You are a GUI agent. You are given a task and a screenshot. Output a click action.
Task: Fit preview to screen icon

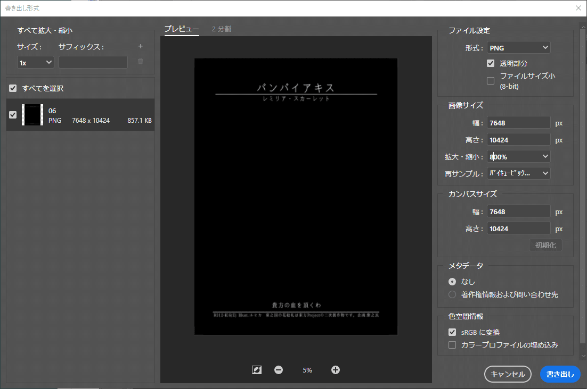pos(257,370)
